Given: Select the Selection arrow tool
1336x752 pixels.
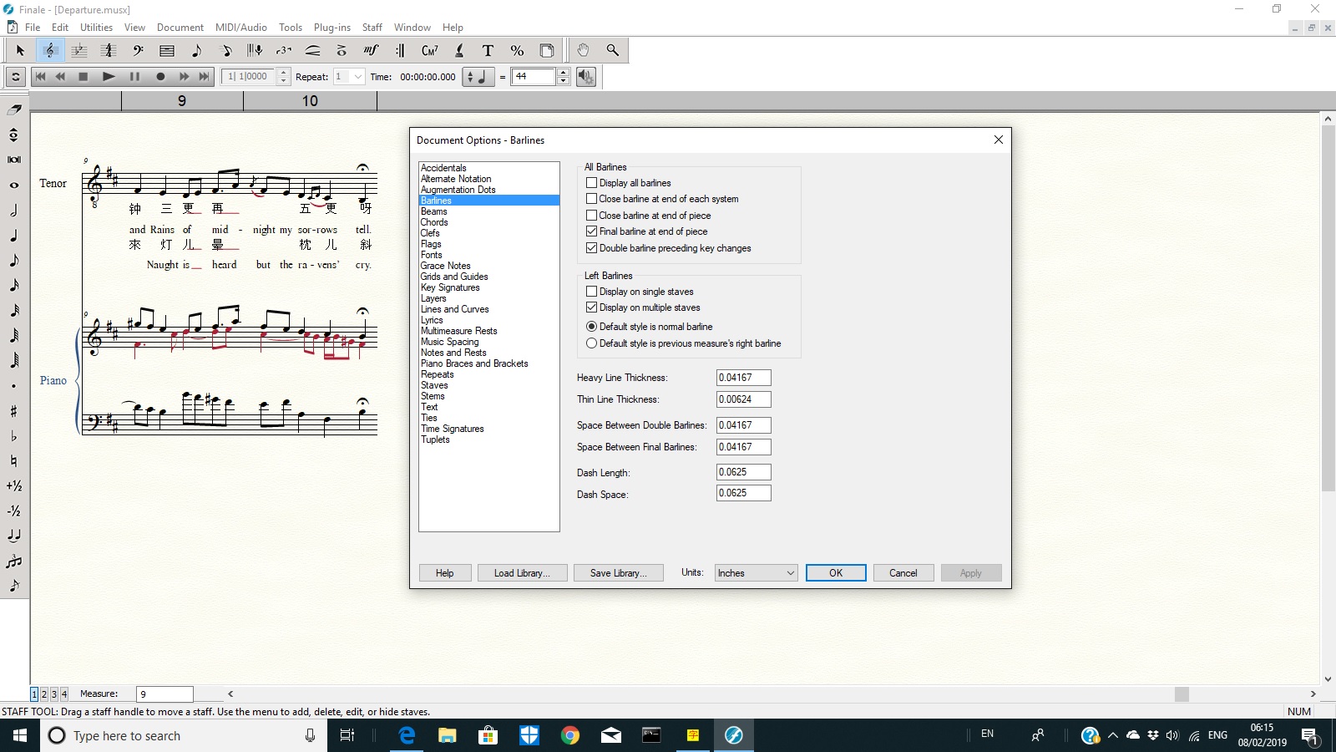Looking at the screenshot, I should pos(20,51).
